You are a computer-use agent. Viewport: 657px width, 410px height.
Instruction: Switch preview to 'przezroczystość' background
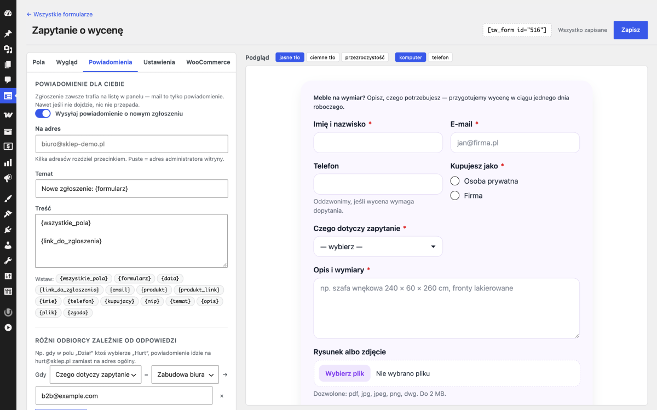365,57
